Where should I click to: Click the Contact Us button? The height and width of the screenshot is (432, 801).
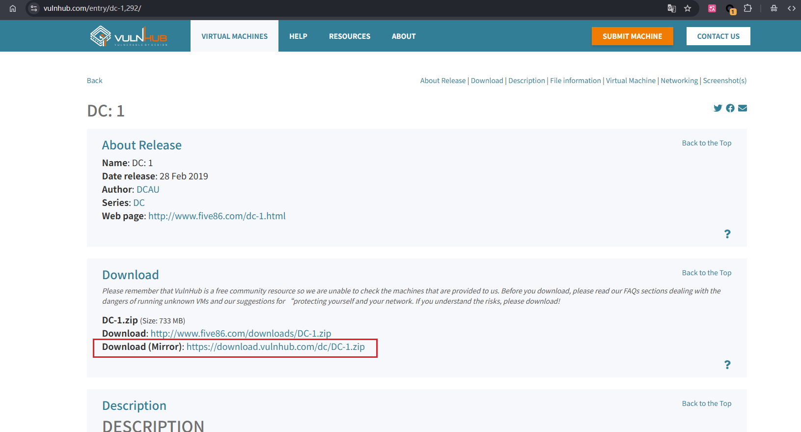(x=718, y=36)
